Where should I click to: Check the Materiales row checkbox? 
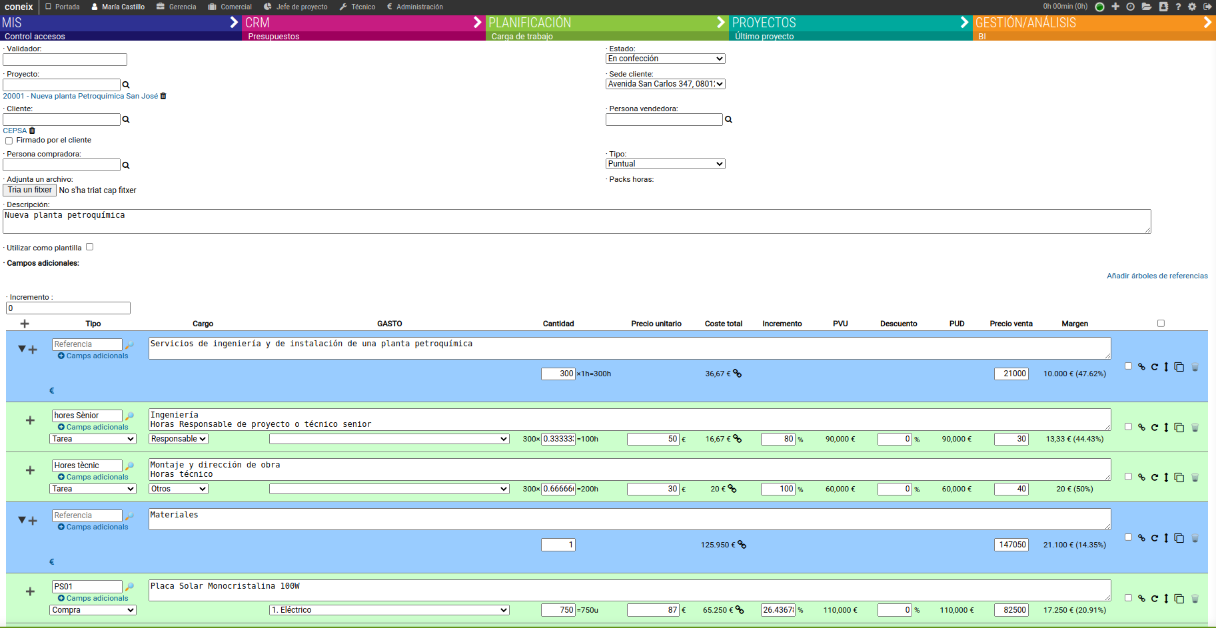(x=1128, y=537)
